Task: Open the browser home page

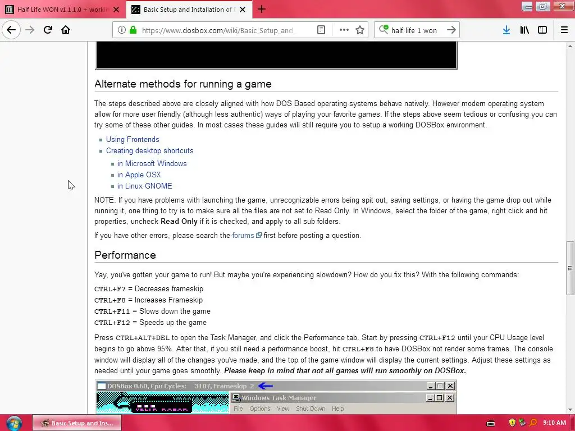Action: [x=66, y=30]
